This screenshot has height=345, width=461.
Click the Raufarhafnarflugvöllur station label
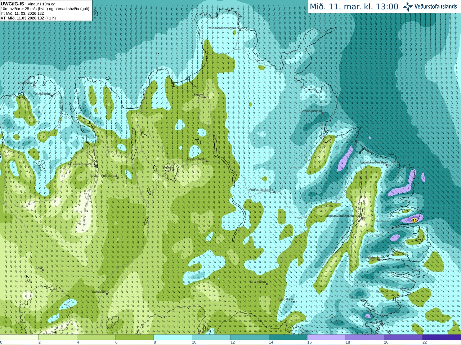click(223, 28)
